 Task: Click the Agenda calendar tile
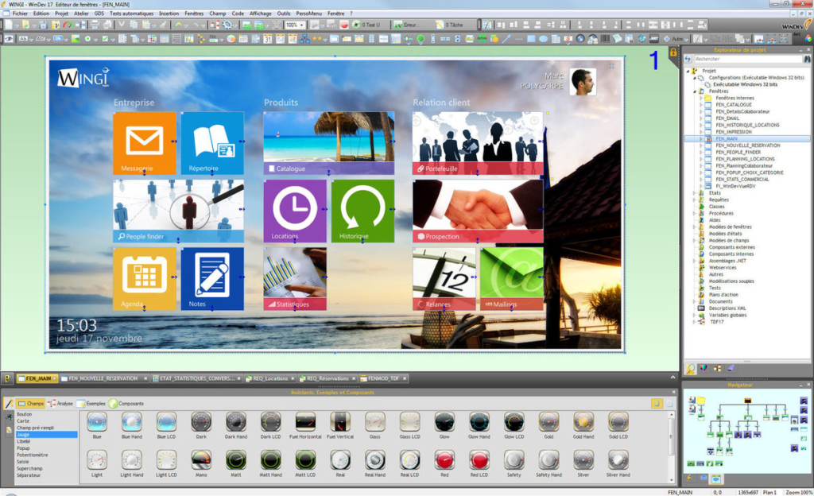pos(144,277)
